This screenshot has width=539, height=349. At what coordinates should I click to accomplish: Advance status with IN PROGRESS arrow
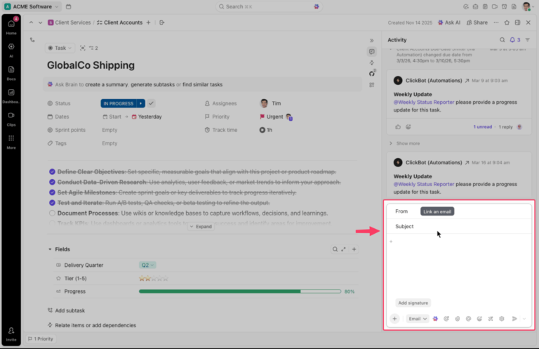tap(140, 103)
